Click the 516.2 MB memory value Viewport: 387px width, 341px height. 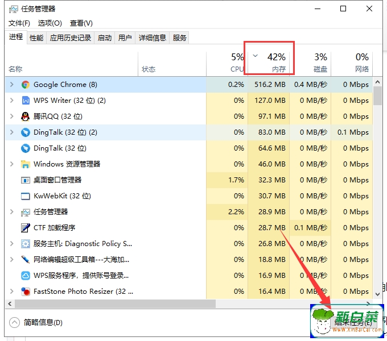click(270, 85)
